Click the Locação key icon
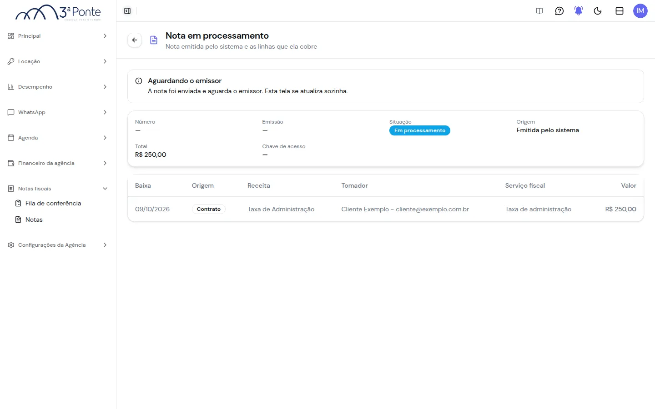Viewport: 655px width, 409px height. (x=11, y=61)
